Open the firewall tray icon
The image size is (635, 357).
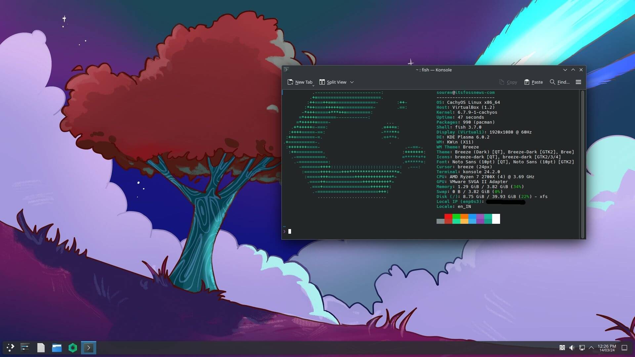point(562,347)
